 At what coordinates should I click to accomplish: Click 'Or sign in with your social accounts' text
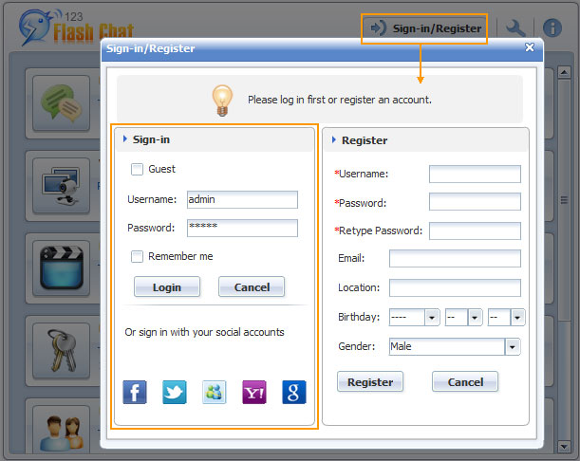pyautogui.click(x=204, y=332)
